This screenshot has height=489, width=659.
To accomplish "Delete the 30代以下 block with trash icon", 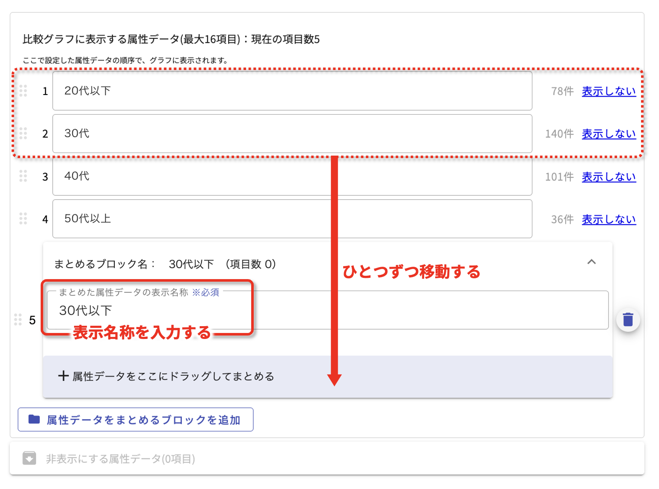I will (628, 320).
